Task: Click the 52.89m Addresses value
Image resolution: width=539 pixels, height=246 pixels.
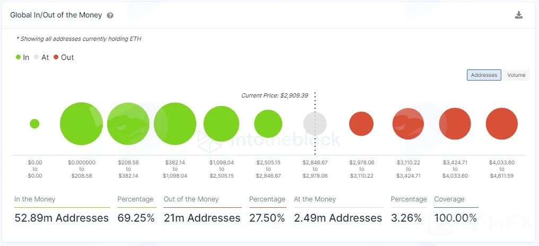Action: click(62, 218)
